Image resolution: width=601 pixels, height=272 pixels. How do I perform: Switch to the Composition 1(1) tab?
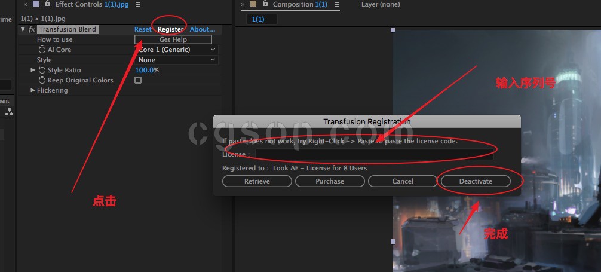(x=300, y=5)
